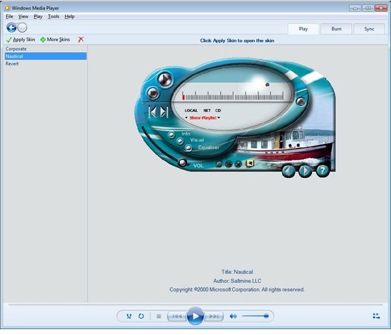Click the skin's next track arrow
Viewport: 391px width, 335px height.
pyautogui.click(x=164, y=112)
